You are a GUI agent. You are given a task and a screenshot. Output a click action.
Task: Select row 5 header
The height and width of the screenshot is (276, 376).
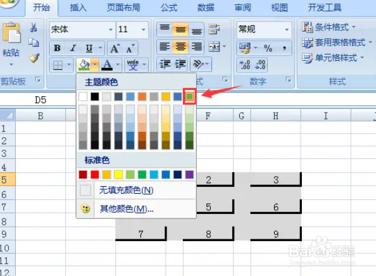tap(8, 180)
